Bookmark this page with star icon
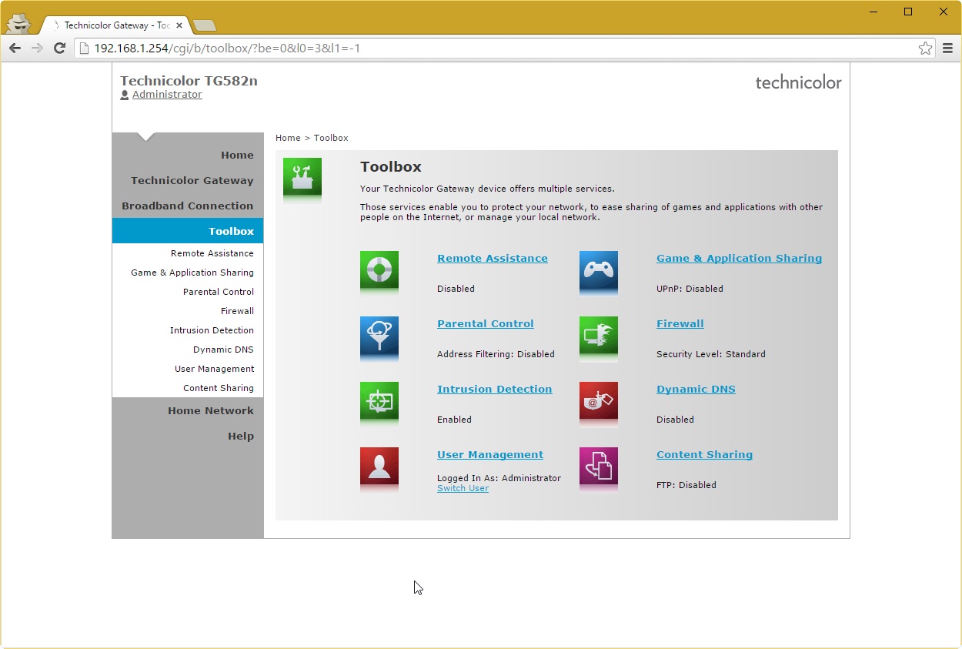Image resolution: width=962 pixels, height=649 pixels. [x=925, y=49]
